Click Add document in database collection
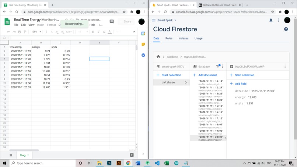This screenshot has width=297, height=167. pyautogui.click(x=205, y=75)
